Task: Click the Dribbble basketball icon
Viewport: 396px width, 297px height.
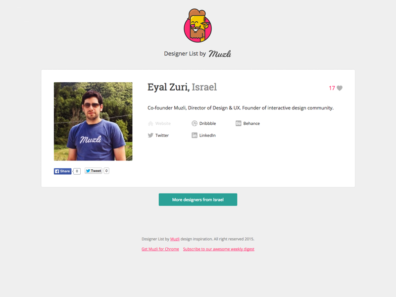Action: tap(194, 123)
